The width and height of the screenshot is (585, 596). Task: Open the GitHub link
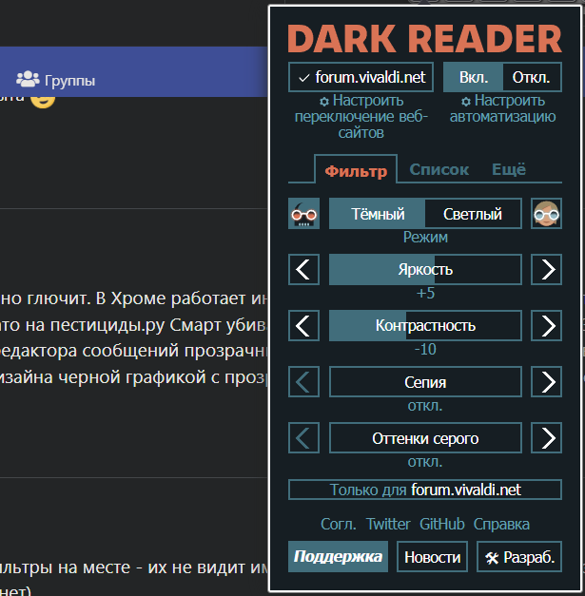coord(442,524)
